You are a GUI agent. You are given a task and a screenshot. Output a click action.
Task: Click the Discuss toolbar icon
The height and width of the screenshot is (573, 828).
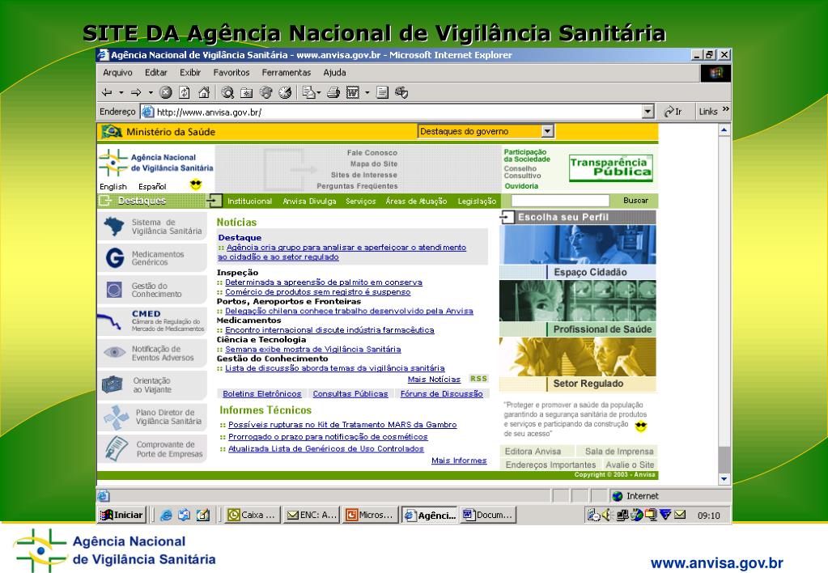382,93
